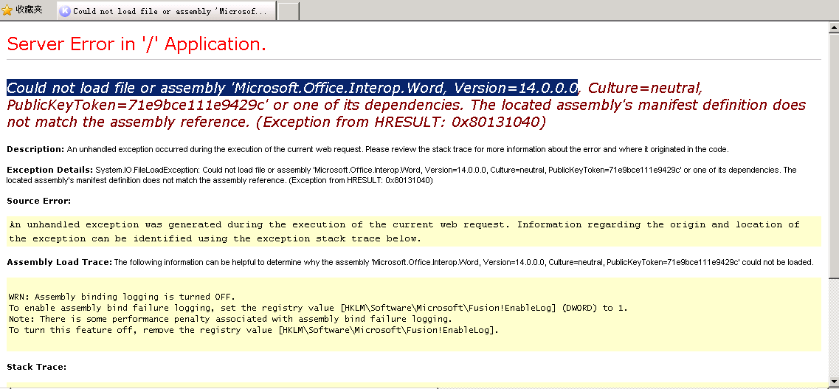Click the vertical scrollbar up arrow
The height and width of the screenshot is (389, 839).
tap(832, 27)
